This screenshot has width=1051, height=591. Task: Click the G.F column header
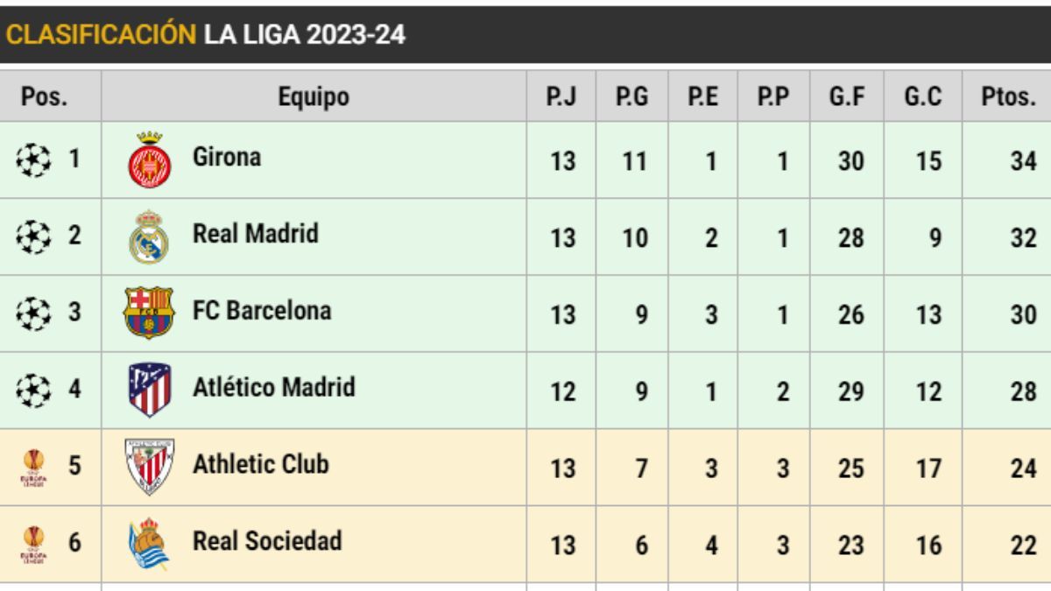[x=847, y=97]
